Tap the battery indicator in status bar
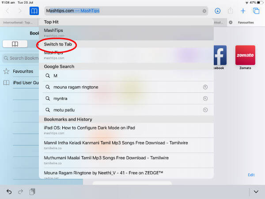 click(x=261, y=3)
